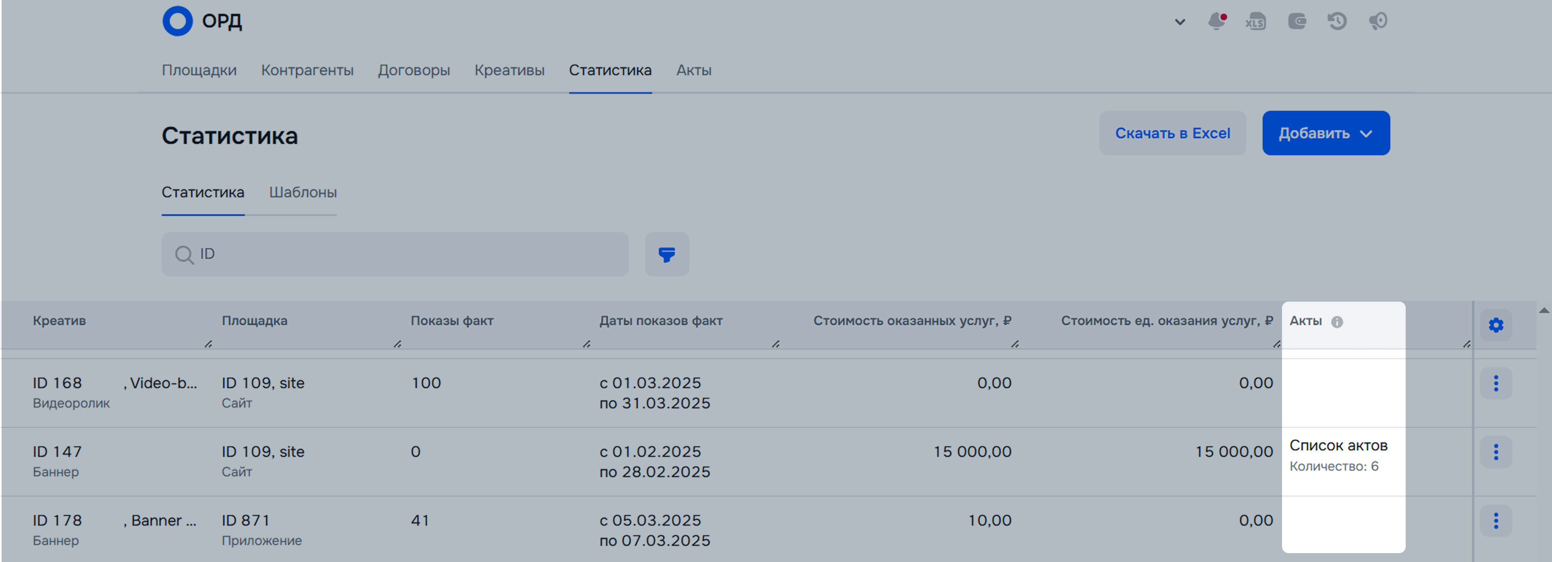Open Список актов link
The width and height of the screenshot is (1552, 562).
pyautogui.click(x=1338, y=446)
